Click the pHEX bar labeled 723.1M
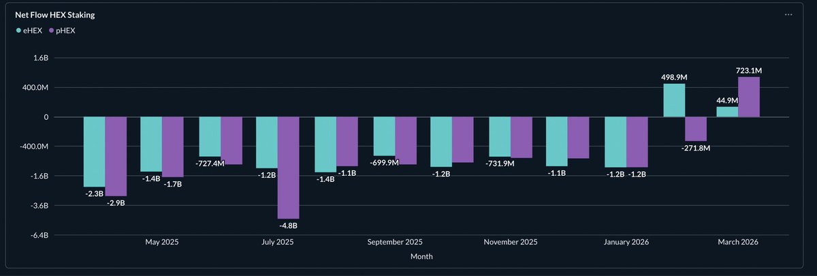 click(x=749, y=97)
